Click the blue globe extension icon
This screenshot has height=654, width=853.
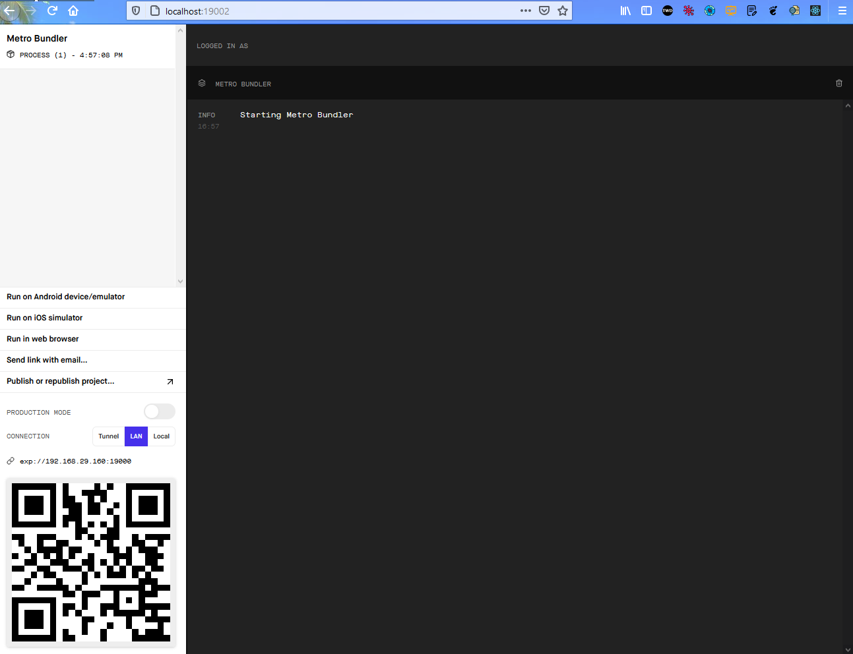tap(710, 11)
